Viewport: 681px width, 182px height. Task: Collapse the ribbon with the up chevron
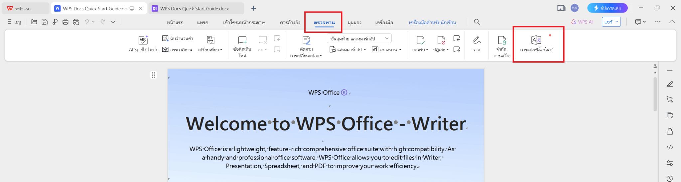click(672, 22)
